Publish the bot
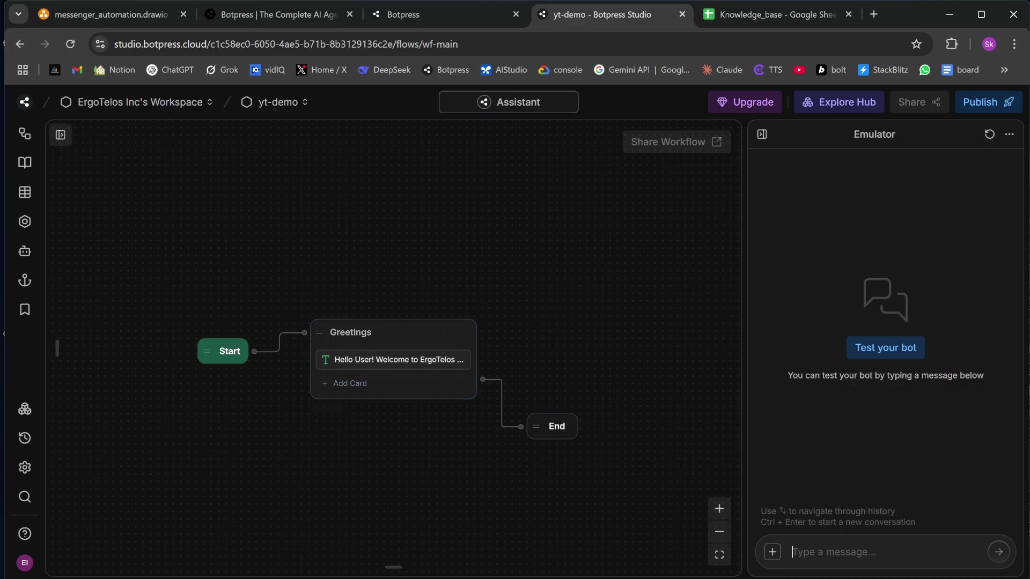Image resolution: width=1030 pixels, height=579 pixels. 988,102
